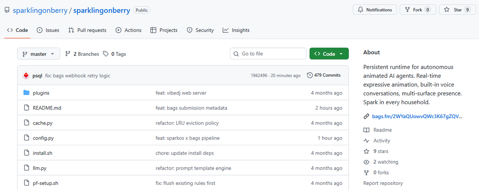Click the psql author avatar

(26, 75)
